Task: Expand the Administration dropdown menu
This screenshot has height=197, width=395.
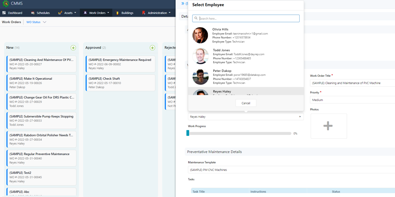Action: point(157,12)
